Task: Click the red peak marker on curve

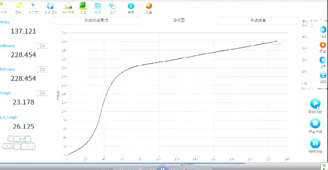Action: coord(276,41)
